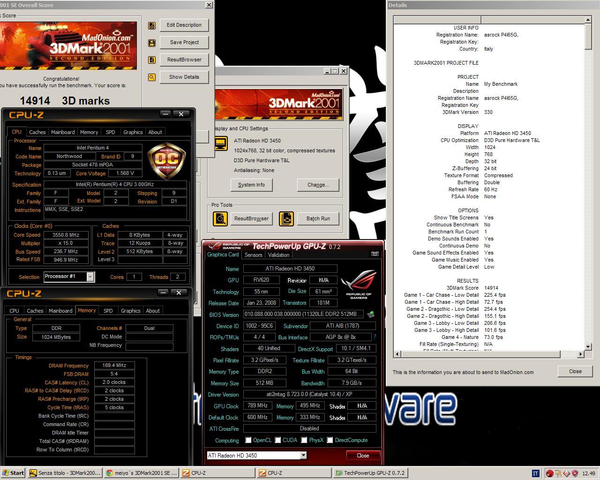This screenshot has width=600, height=480.
Task: Click the Edit Description icon
Action: [152, 25]
